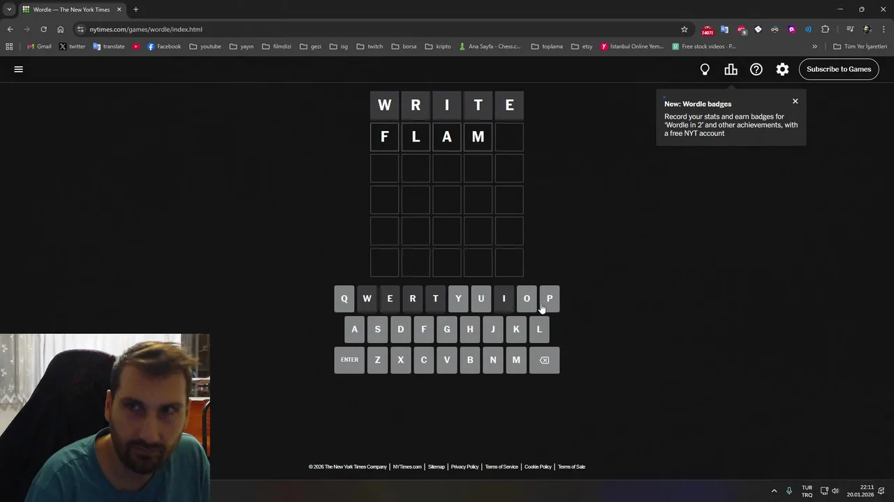
Task: Click the lightbulb hint icon
Action: click(705, 69)
